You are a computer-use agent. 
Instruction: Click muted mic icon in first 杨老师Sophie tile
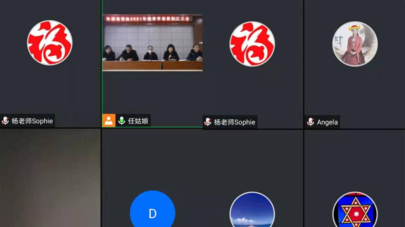coord(6,121)
